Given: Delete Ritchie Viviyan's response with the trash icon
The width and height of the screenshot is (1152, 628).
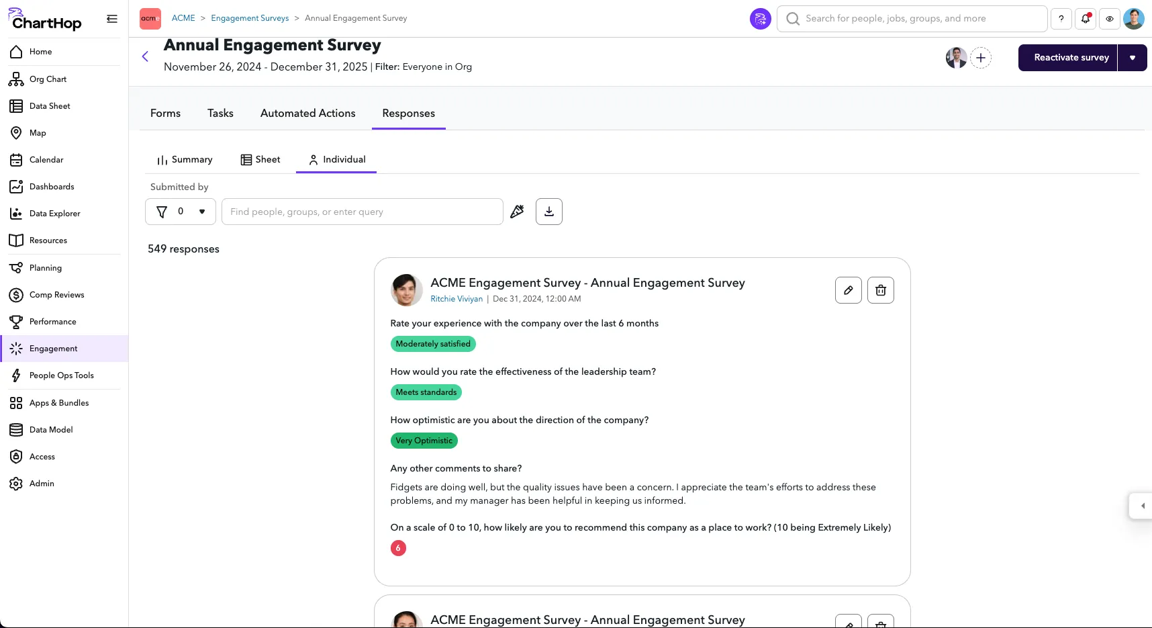Looking at the screenshot, I should [881, 290].
